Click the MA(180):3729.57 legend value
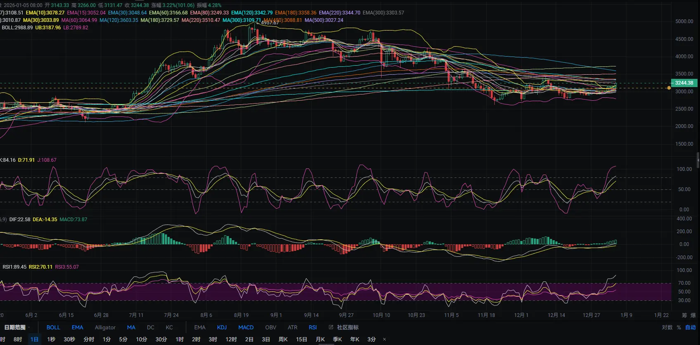This screenshot has height=345, width=700. point(160,20)
